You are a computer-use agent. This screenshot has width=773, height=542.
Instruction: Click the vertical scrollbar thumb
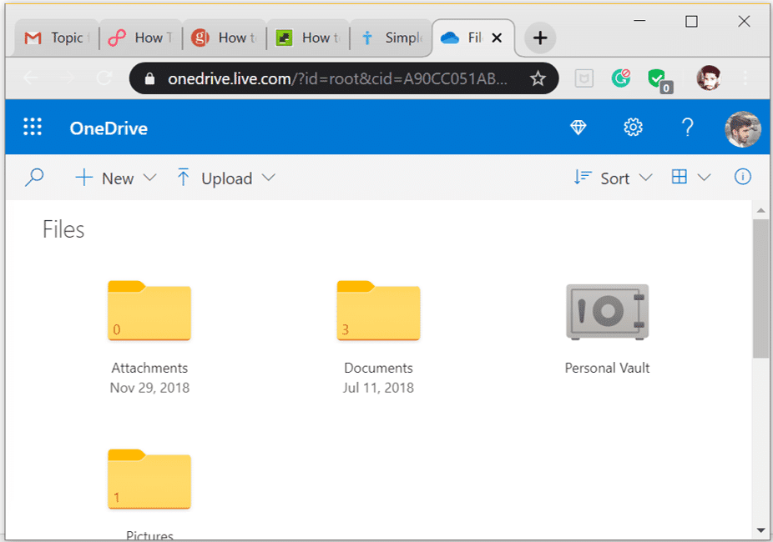[760, 289]
